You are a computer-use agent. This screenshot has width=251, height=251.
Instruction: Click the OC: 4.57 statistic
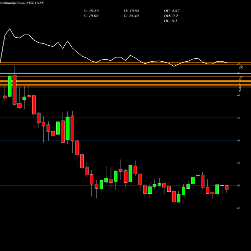(x=172, y=11)
